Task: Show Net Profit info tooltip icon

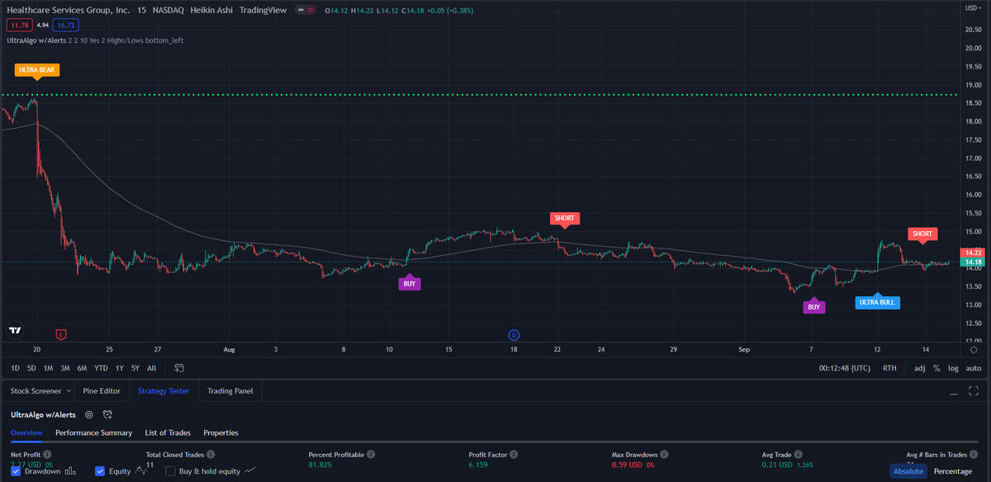Action: pyautogui.click(x=47, y=455)
